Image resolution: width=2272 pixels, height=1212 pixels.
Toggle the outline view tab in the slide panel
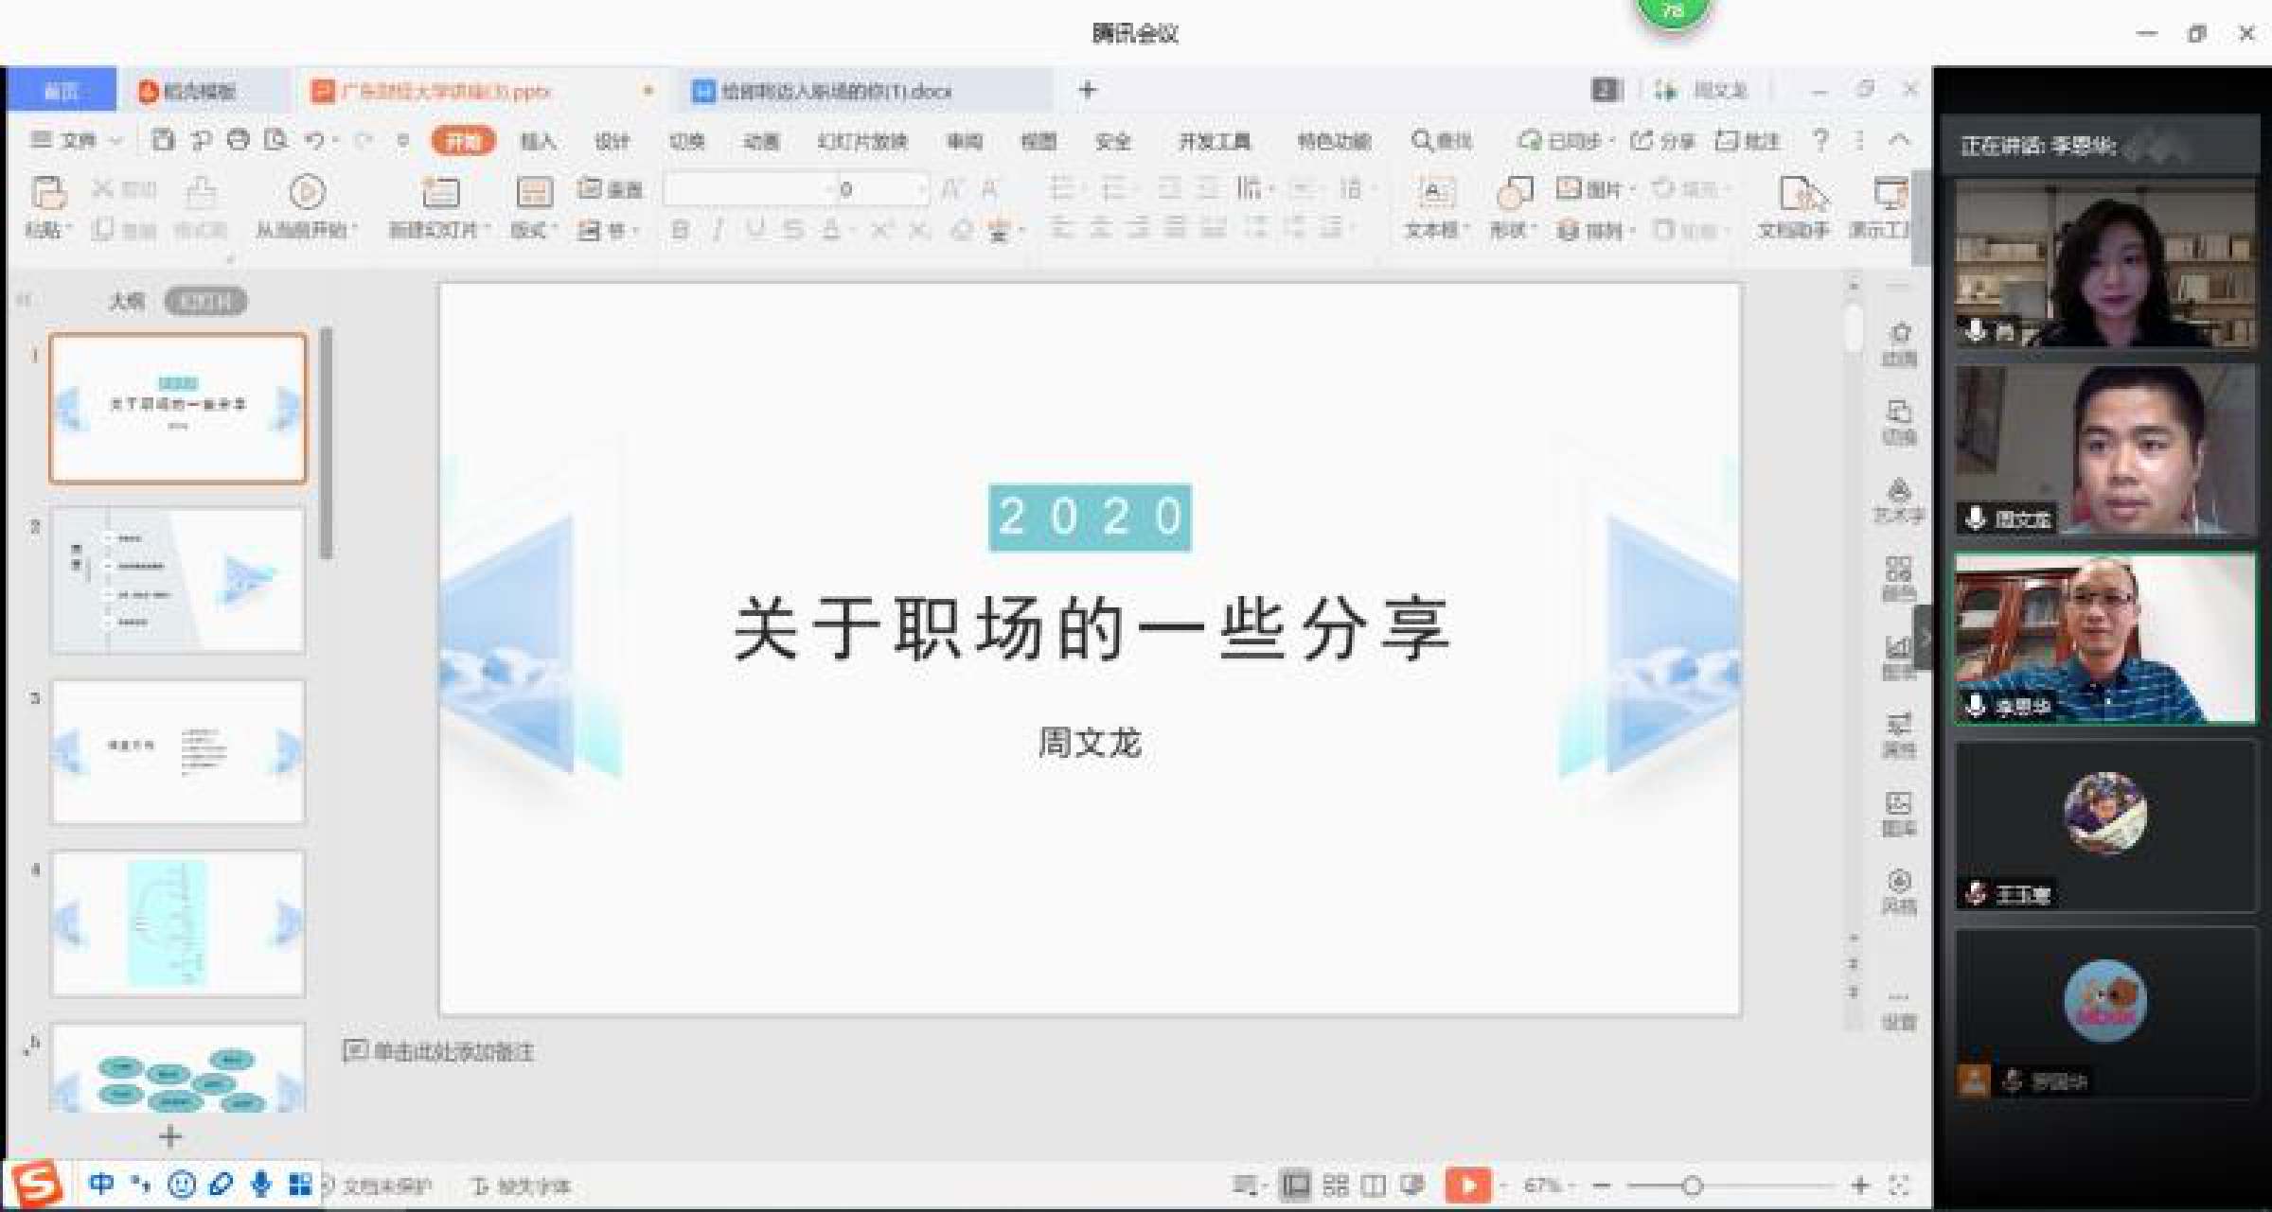[x=127, y=302]
